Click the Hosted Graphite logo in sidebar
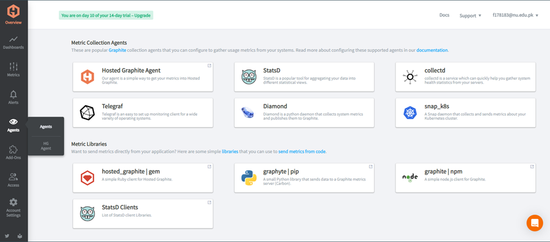 point(14,11)
